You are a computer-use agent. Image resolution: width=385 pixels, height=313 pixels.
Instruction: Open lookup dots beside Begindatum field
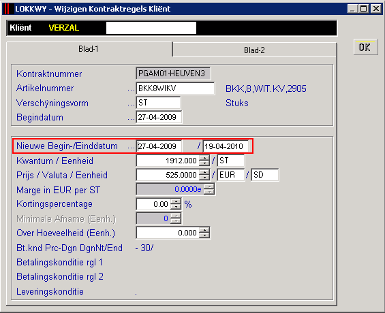tap(131, 118)
